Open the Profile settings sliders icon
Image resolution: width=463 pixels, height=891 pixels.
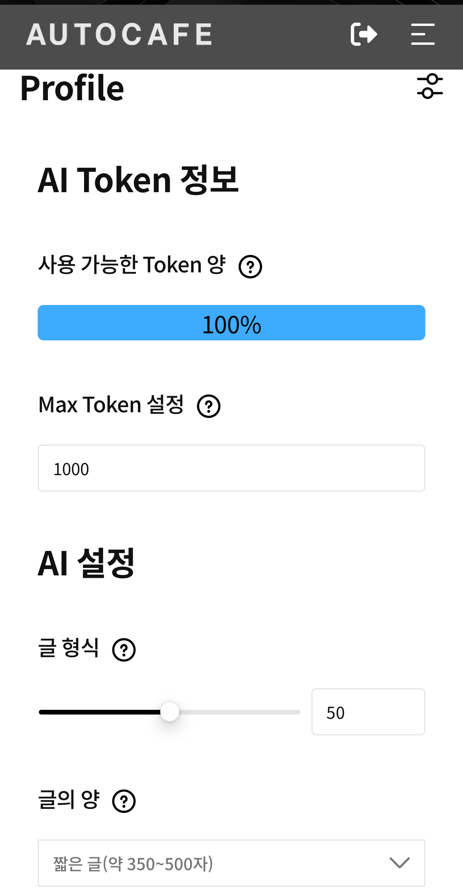tap(430, 86)
